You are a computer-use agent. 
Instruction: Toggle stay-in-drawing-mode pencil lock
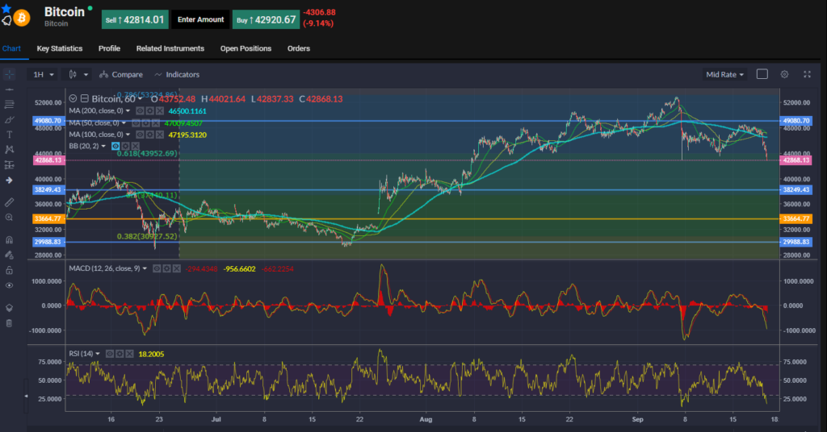pyautogui.click(x=10, y=255)
